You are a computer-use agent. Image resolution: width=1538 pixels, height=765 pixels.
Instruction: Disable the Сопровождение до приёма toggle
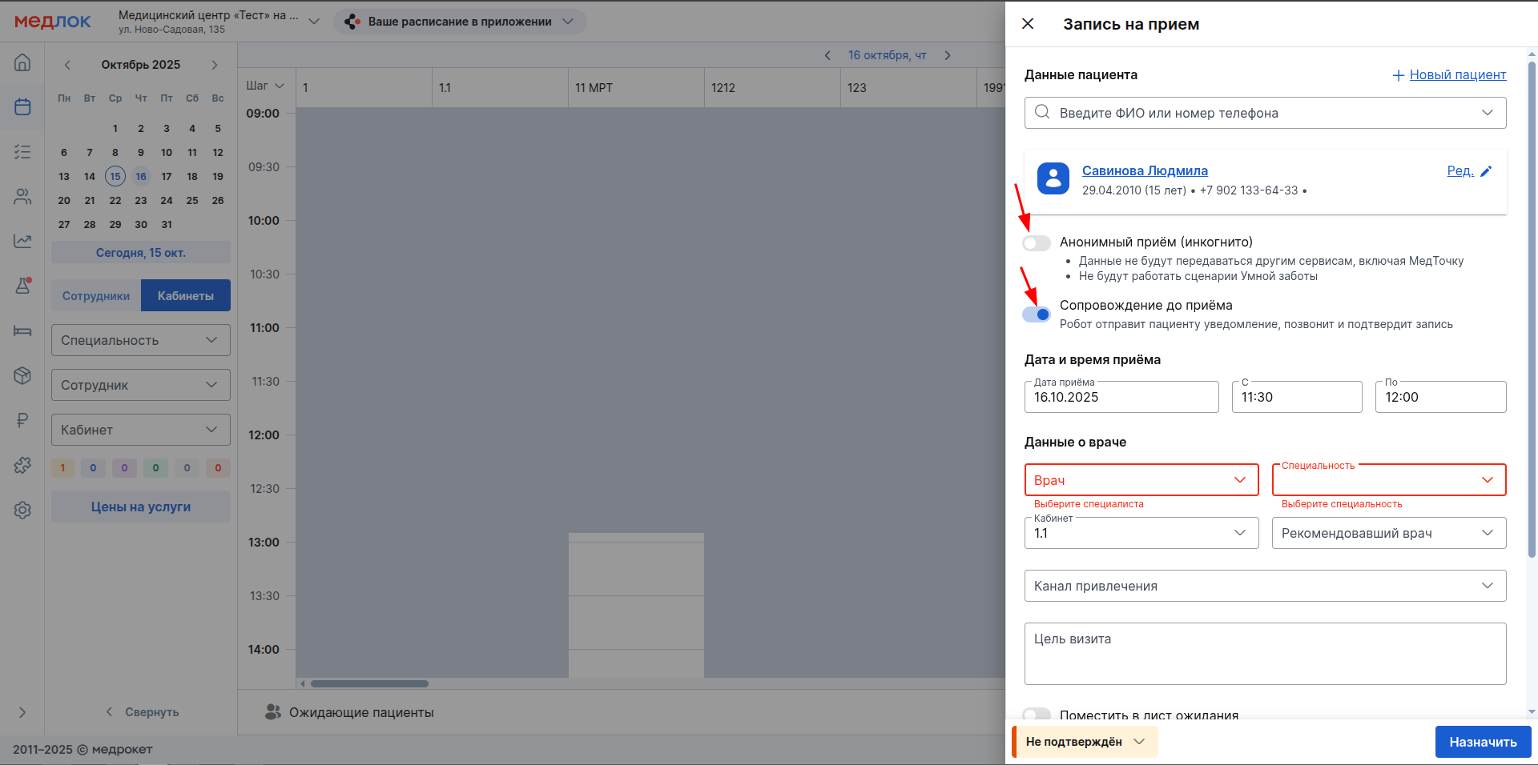(x=1037, y=314)
